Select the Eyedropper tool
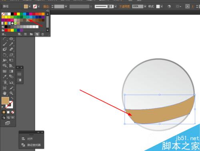This screenshot has width=200, height=151. (x=5, y=76)
